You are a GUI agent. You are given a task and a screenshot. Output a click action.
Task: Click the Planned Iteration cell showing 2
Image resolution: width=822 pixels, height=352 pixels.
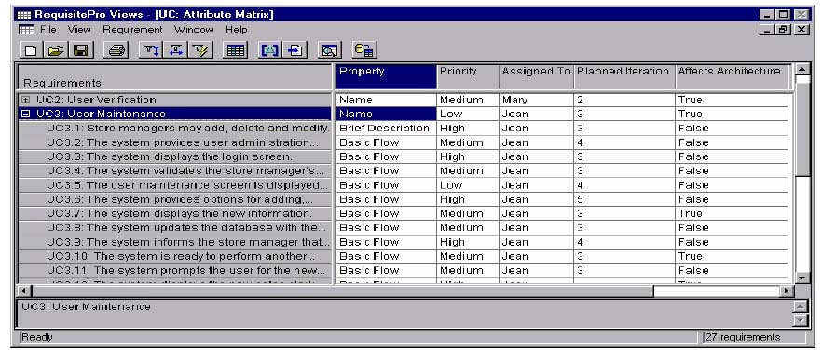(x=624, y=100)
